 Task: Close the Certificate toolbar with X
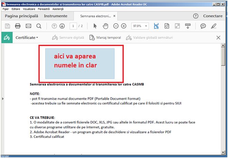[x=218, y=38]
